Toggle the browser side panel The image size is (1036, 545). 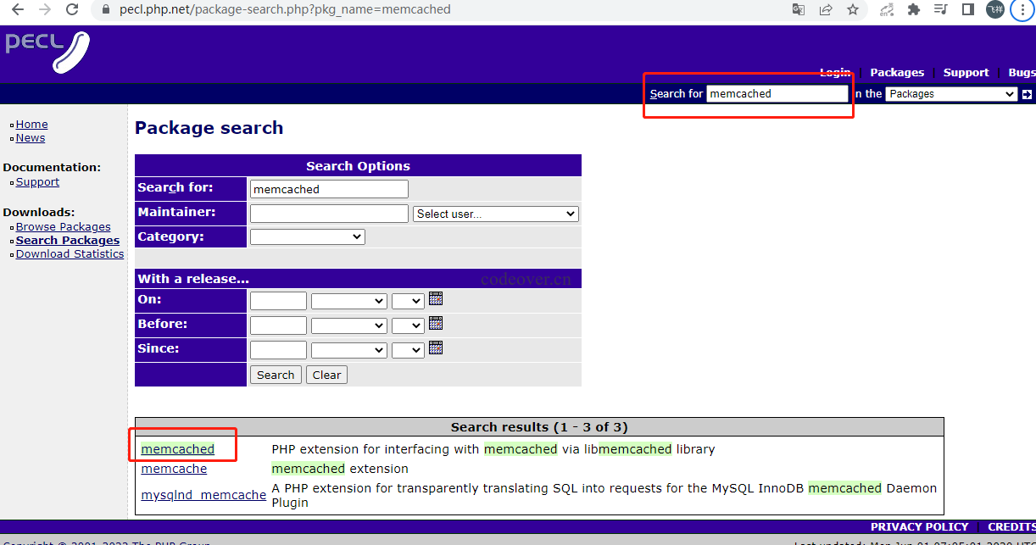click(x=967, y=10)
